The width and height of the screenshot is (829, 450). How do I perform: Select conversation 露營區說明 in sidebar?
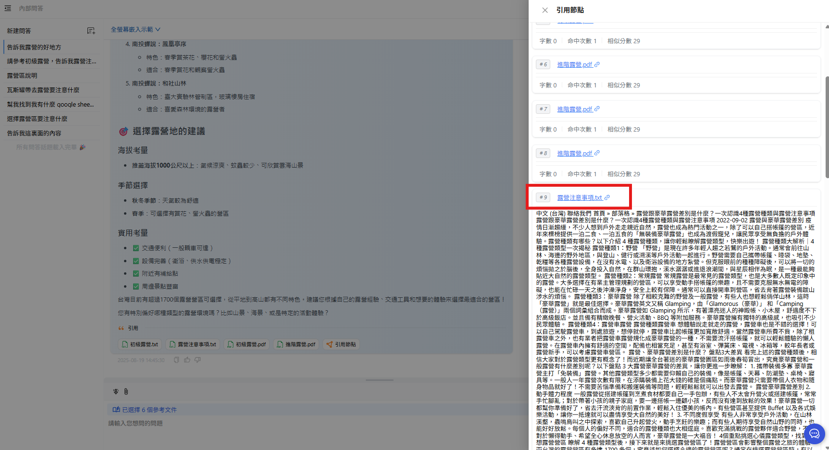tap(22, 76)
